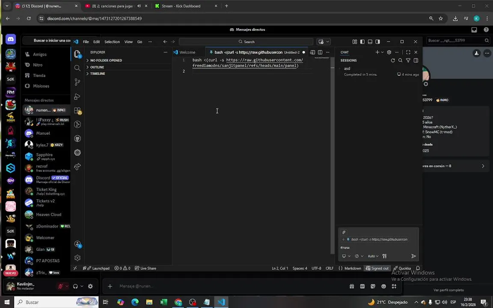
Task: Open Discord user settings gear
Action: [x=90, y=286]
